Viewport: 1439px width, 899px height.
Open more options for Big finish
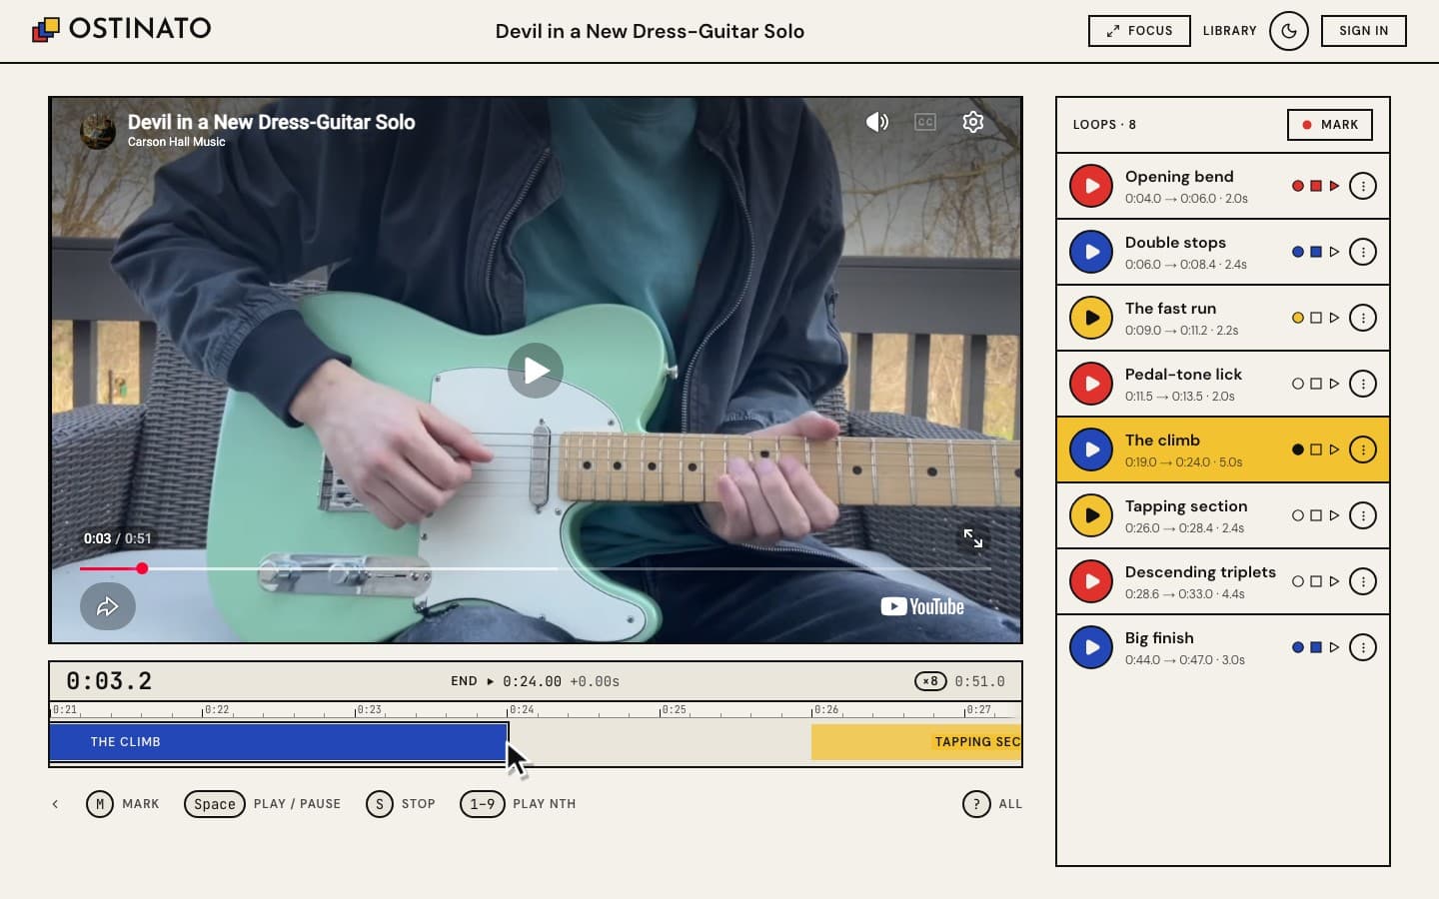(x=1363, y=647)
